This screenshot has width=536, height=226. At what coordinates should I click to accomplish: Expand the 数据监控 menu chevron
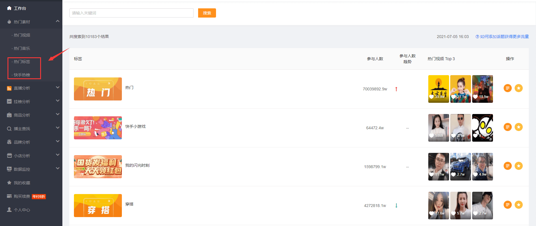(58, 168)
